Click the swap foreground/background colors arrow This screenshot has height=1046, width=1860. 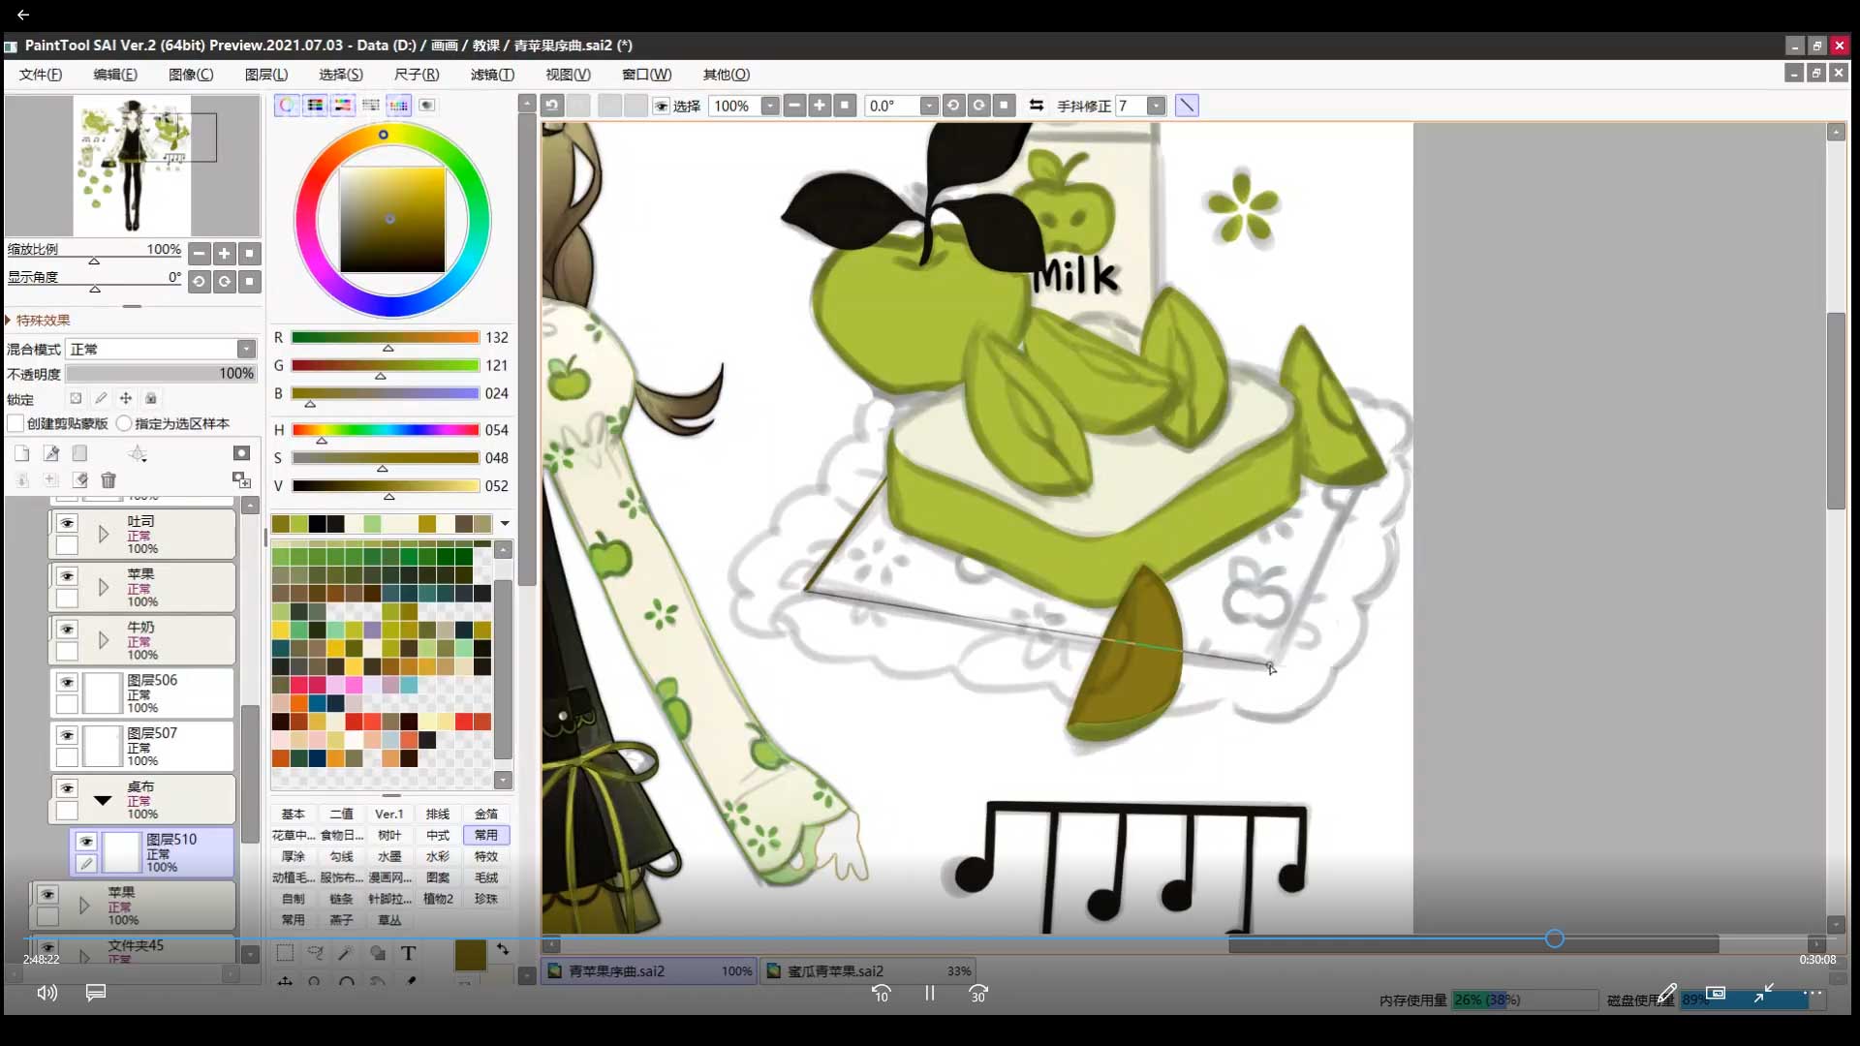click(503, 949)
